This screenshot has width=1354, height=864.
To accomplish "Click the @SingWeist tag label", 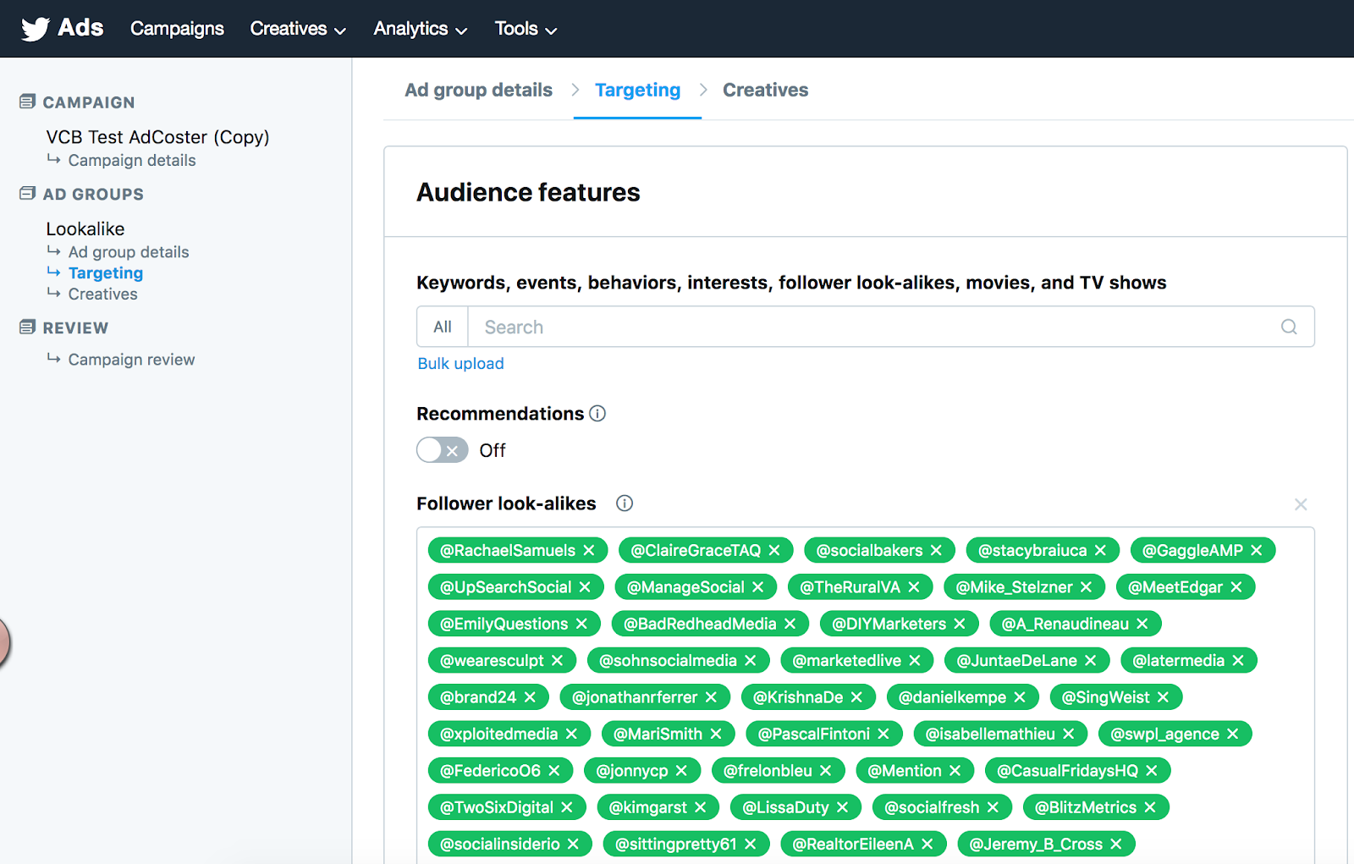I will (1106, 697).
